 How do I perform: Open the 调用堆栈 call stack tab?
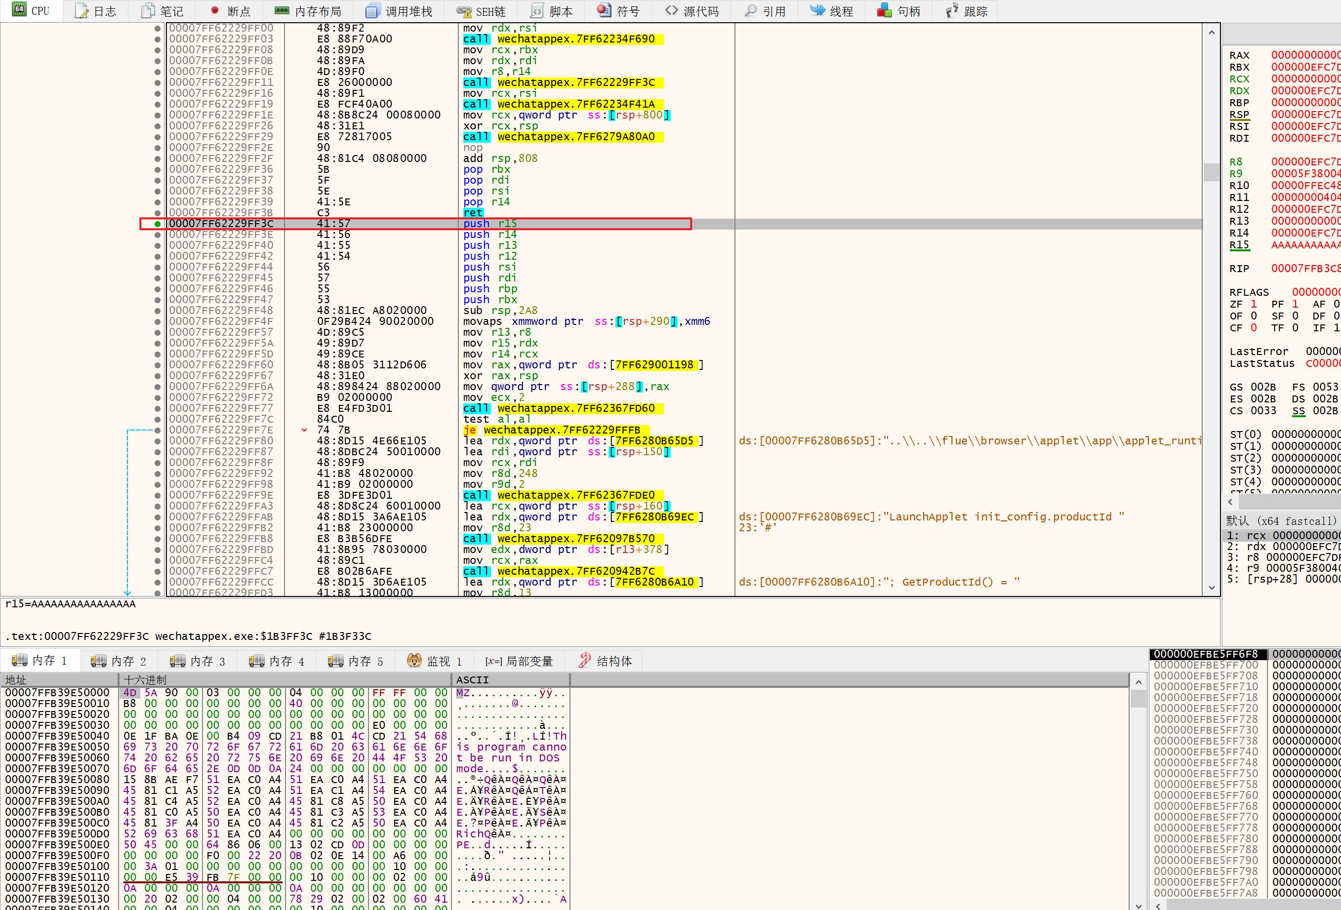pos(399,11)
